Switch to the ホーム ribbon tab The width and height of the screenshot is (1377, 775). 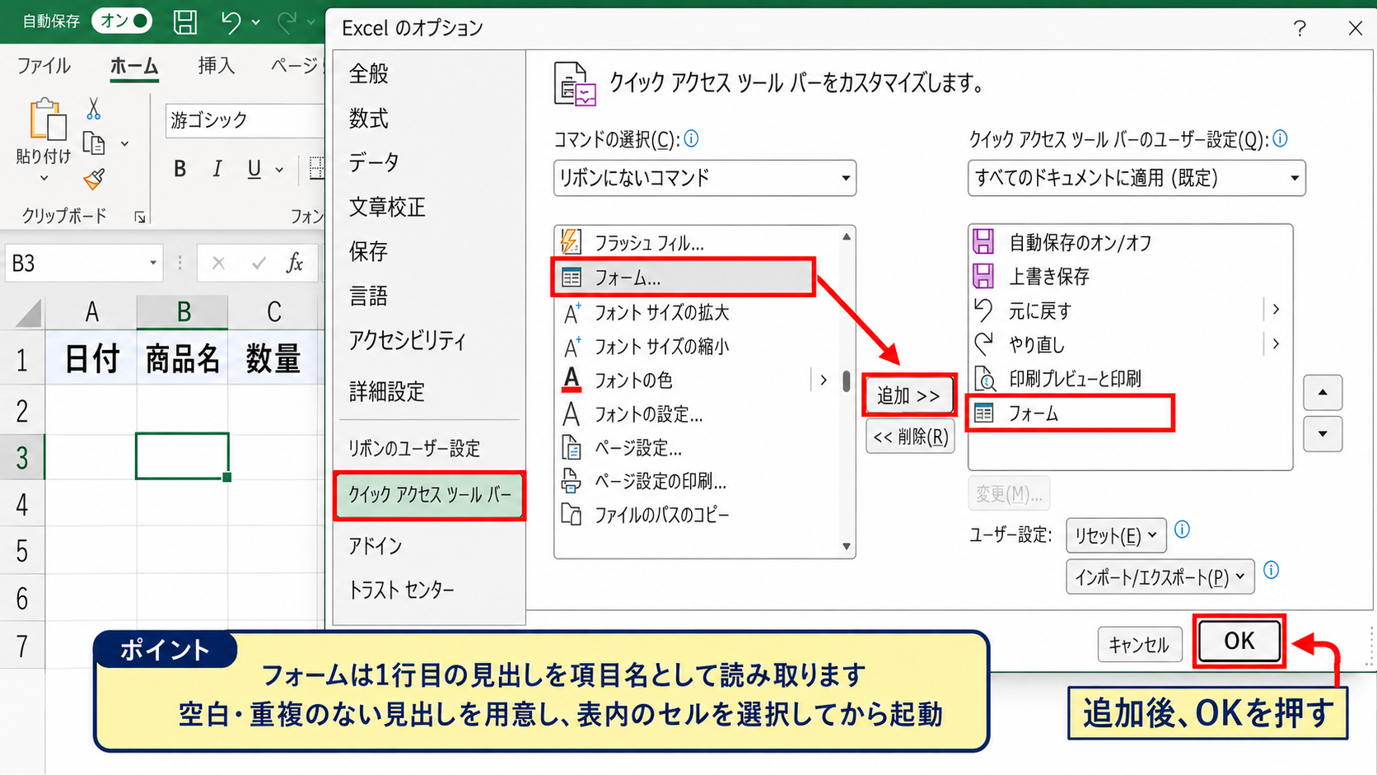click(133, 66)
